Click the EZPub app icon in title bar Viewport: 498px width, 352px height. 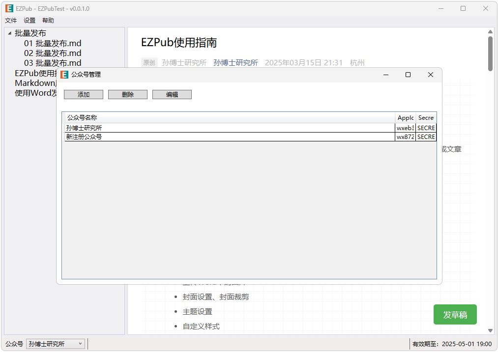[x=9, y=8]
